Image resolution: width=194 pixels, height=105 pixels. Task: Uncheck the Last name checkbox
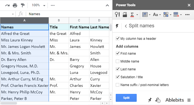(x=118, y=69)
